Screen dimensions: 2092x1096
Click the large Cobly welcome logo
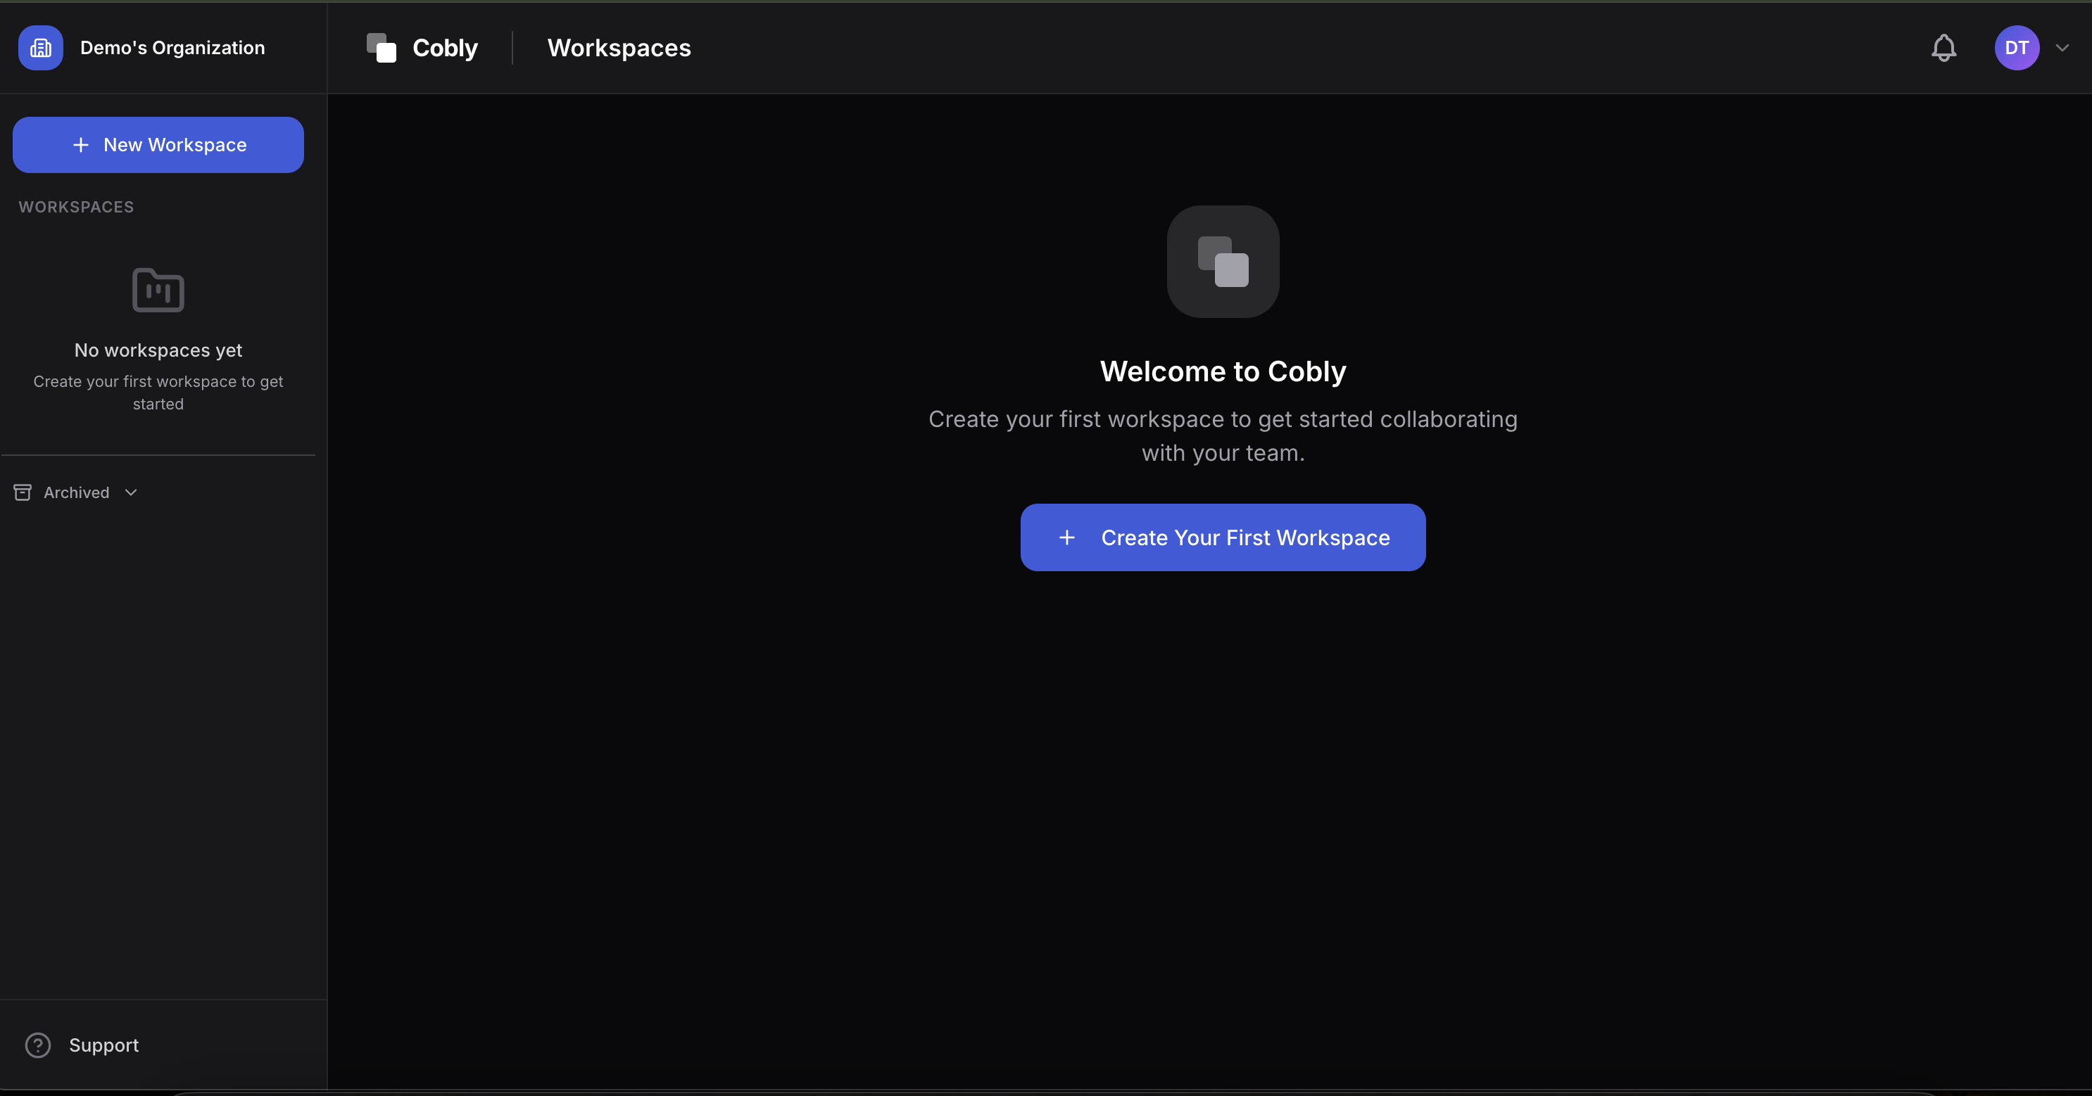click(1223, 262)
